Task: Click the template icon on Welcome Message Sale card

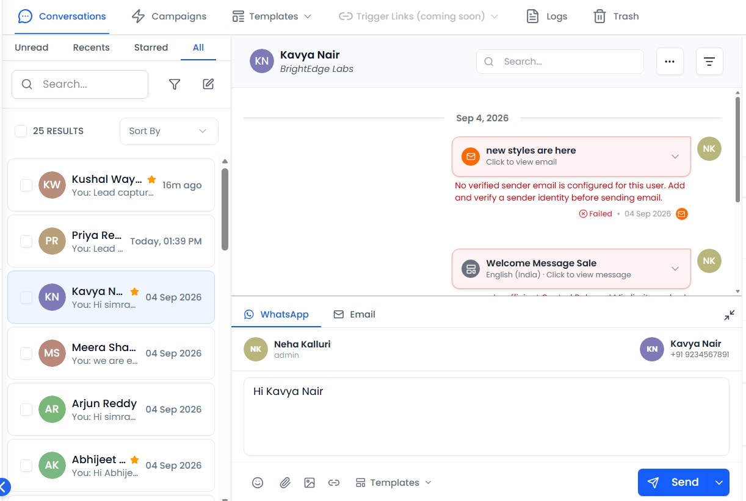Action: 471,269
